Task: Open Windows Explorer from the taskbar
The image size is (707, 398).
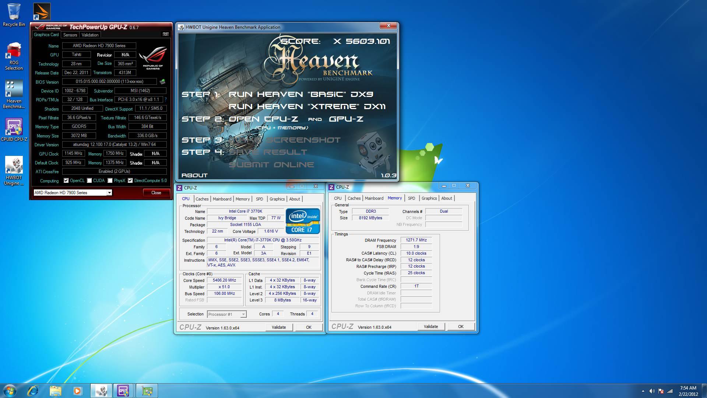Action: (55, 391)
